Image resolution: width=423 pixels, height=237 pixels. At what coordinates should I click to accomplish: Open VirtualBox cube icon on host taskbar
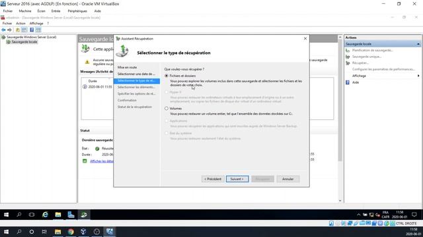pos(83,232)
